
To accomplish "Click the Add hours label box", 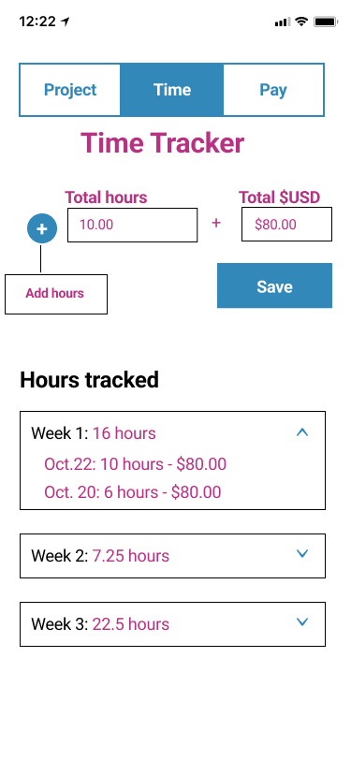I will pyautogui.click(x=56, y=294).
